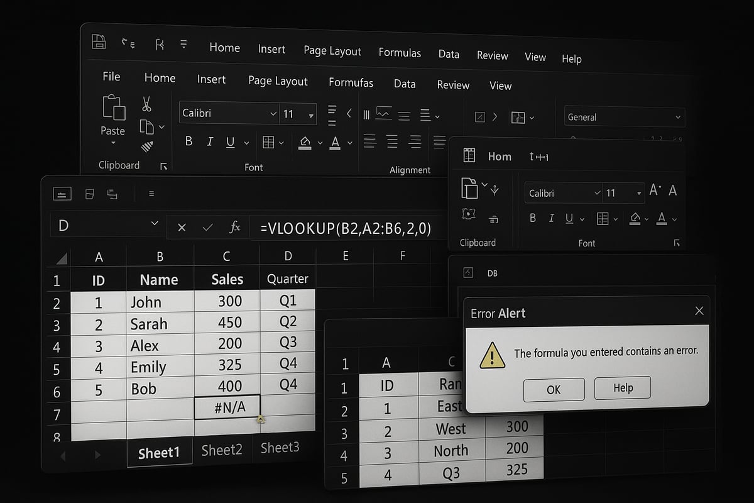This screenshot has width=754, height=503.
Task: Toggle bold formatting
Action: [x=188, y=141]
